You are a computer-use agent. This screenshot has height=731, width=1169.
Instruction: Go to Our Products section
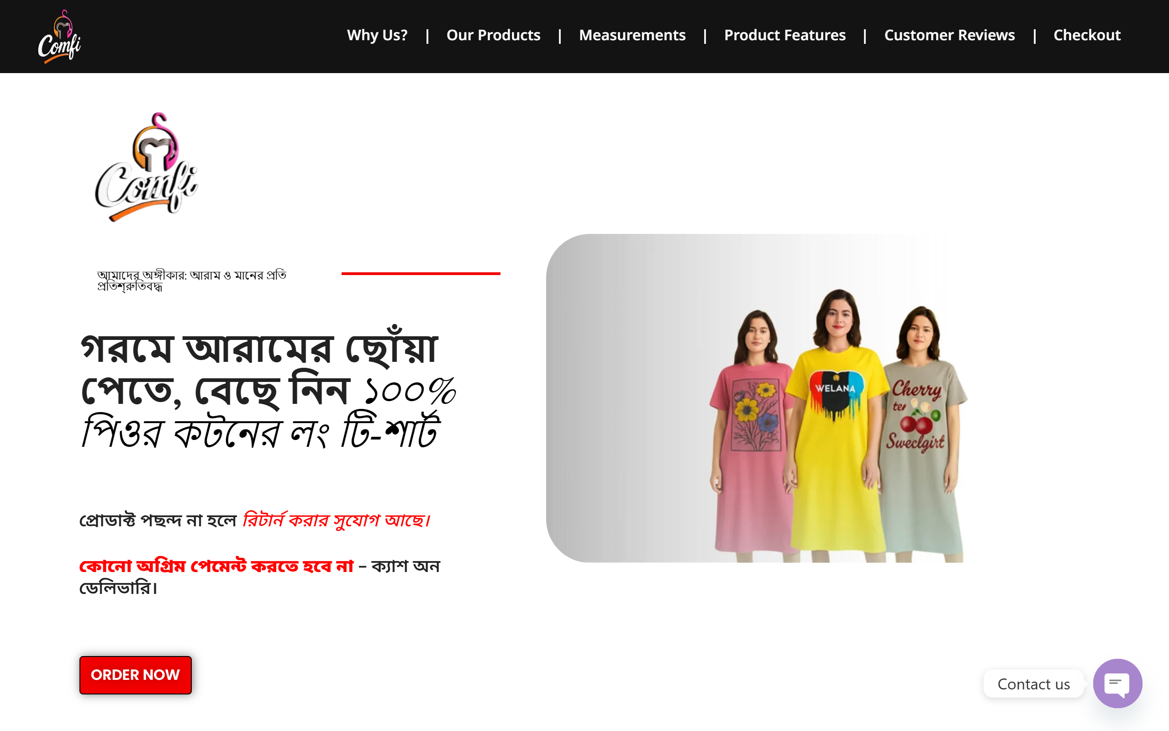coord(493,35)
